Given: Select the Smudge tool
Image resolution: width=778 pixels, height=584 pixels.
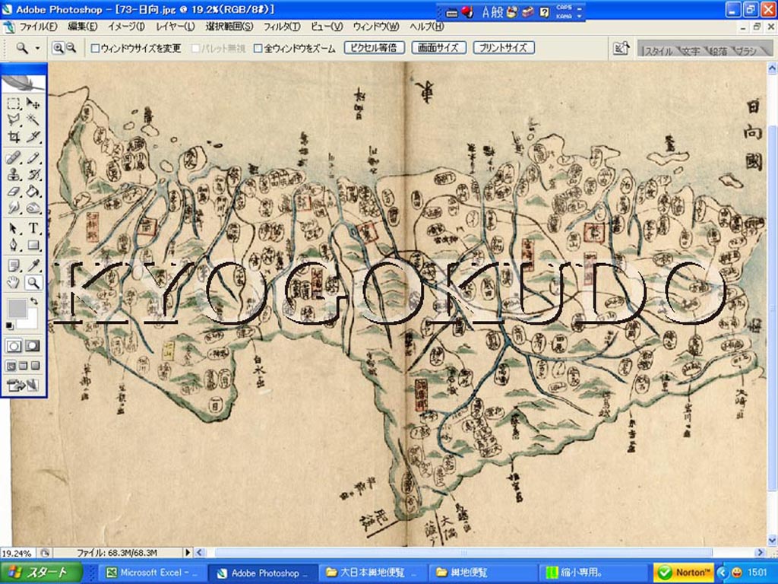Looking at the screenshot, I should (x=14, y=208).
